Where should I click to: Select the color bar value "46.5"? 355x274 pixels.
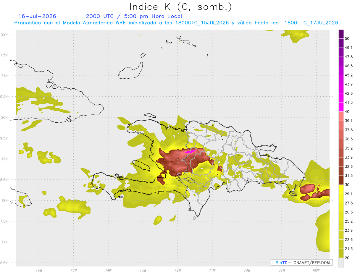pyautogui.click(x=349, y=66)
